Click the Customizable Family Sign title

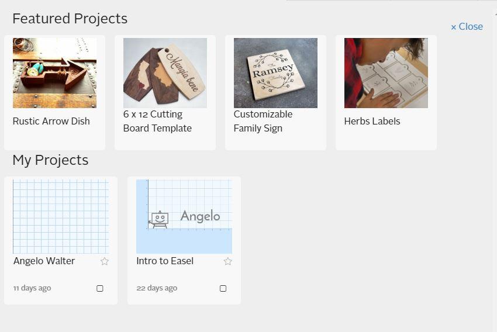263,122
